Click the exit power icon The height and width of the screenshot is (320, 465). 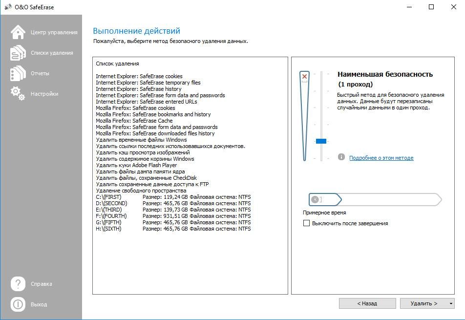[18, 304]
